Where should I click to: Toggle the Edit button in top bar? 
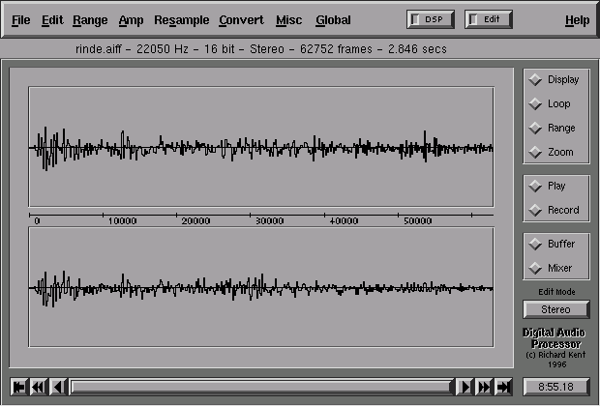tap(489, 19)
